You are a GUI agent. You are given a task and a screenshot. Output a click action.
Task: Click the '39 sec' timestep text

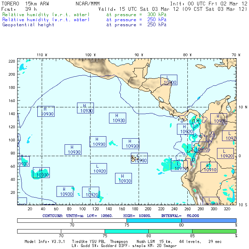(x=215, y=242)
